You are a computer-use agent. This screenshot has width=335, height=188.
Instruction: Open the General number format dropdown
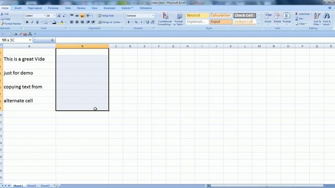tap(153, 16)
